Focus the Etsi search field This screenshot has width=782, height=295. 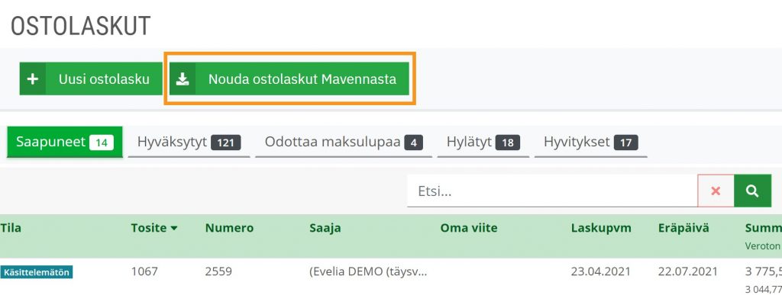(x=552, y=191)
